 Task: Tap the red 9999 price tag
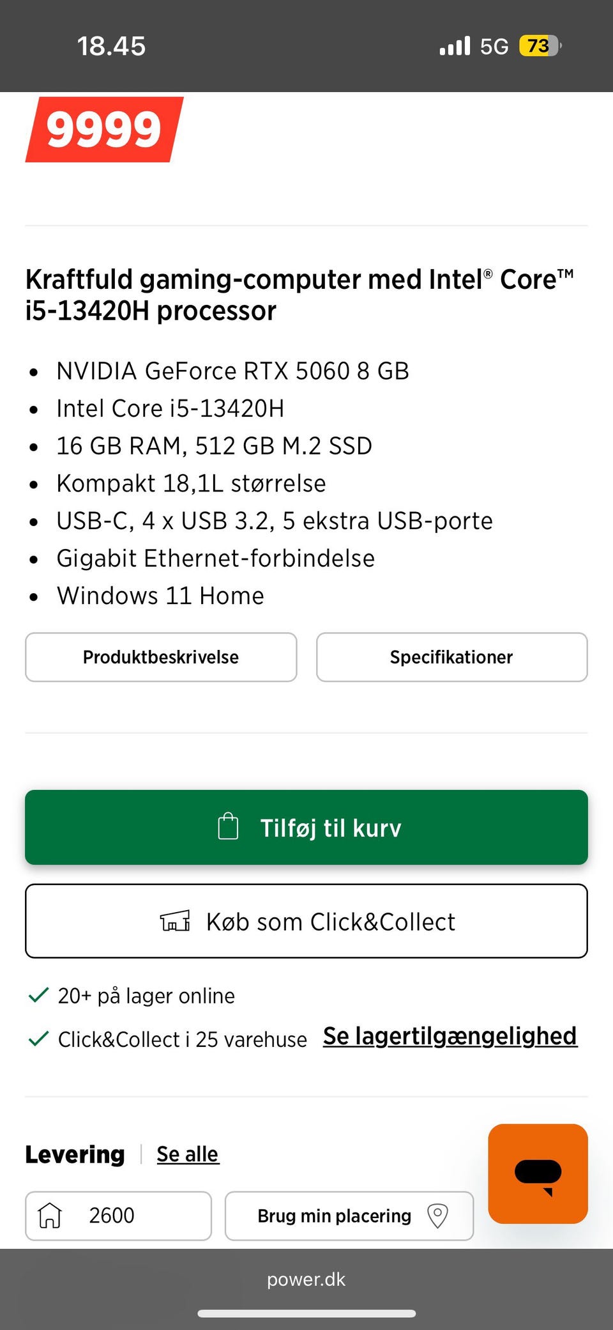coord(104,129)
